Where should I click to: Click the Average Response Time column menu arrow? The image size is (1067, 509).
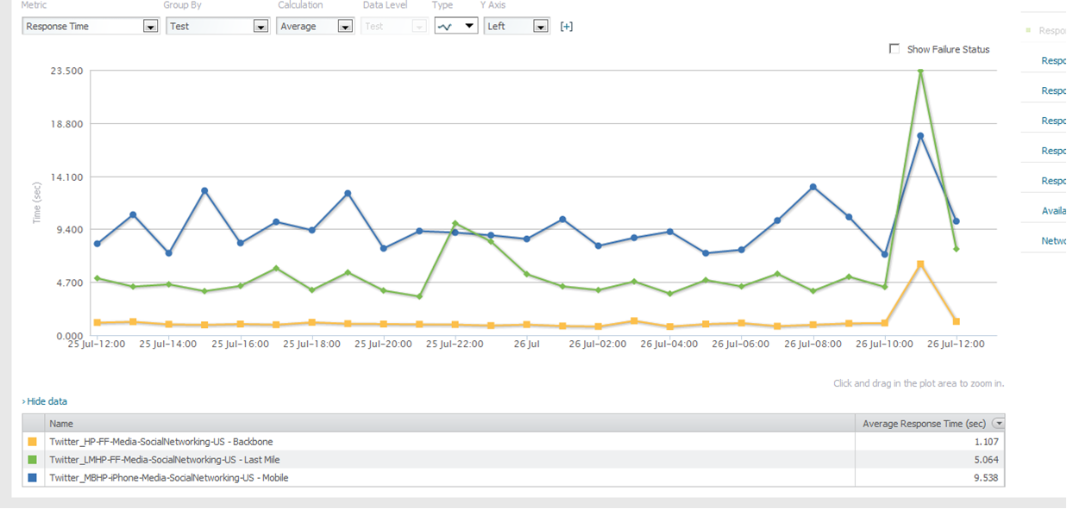click(x=998, y=423)
